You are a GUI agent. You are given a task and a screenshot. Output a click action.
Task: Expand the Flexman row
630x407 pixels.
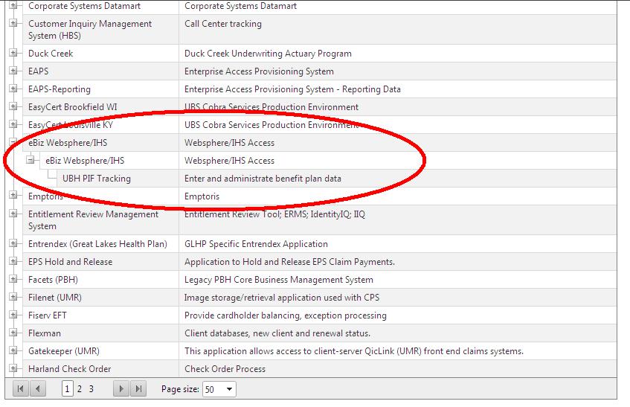coord(13,333)
